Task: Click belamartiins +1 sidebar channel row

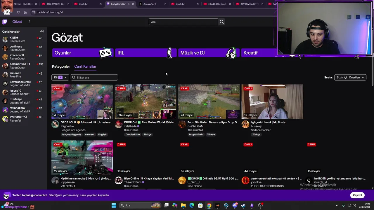Action: (x=23, y=66)
